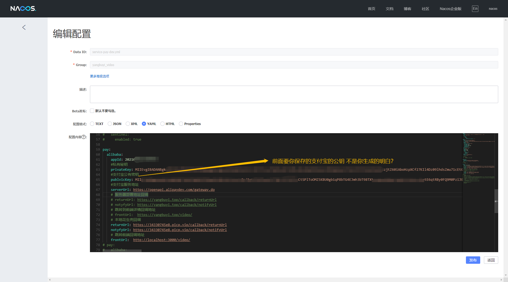Open the picp.vip callback/returnUrl link on line 74
This screenshot has width=508, height=282.
click(180, 225)
